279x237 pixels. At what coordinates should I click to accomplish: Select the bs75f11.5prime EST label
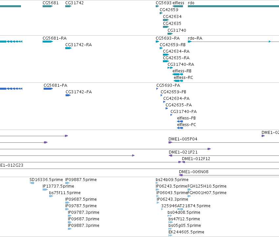point(65,193)
